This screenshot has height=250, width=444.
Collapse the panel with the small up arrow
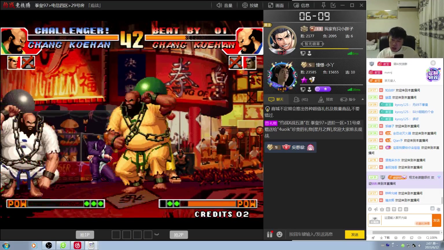coord(362,99)
